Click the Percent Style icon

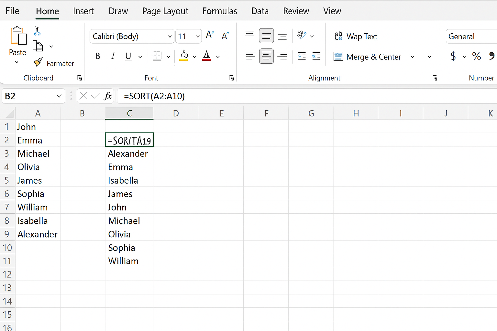(476, 56)
